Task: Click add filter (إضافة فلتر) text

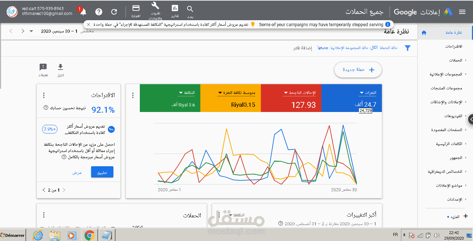Action: tap(303, 48)
